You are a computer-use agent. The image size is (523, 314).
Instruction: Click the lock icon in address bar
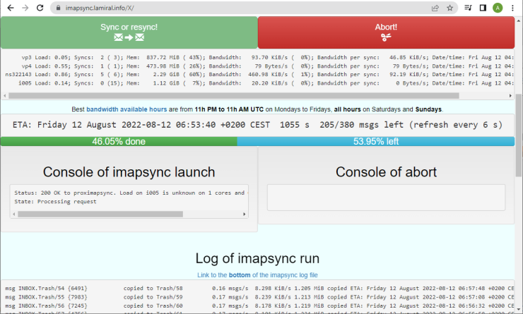pyautogui.click(x=59, y=8)
